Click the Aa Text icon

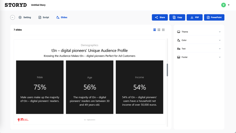(x=179, y=49)
